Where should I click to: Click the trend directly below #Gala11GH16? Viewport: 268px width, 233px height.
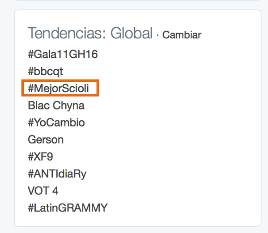45,72
